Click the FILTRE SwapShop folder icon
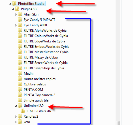This screenshot has width=133, height=125. 20,68
